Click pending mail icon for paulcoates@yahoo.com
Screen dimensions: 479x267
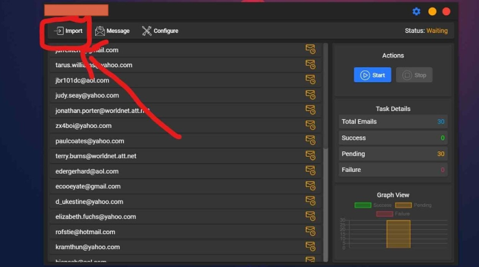click(311, 140)
